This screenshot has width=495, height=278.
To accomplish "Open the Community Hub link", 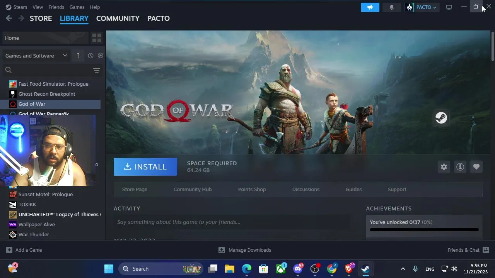I will coord(193,189).
